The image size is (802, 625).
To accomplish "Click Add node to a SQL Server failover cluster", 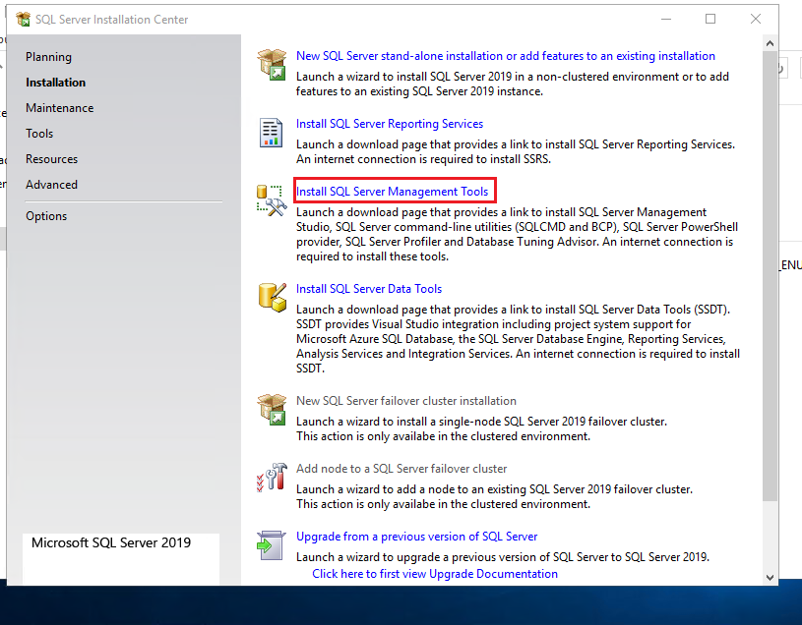I will [401, 469].
